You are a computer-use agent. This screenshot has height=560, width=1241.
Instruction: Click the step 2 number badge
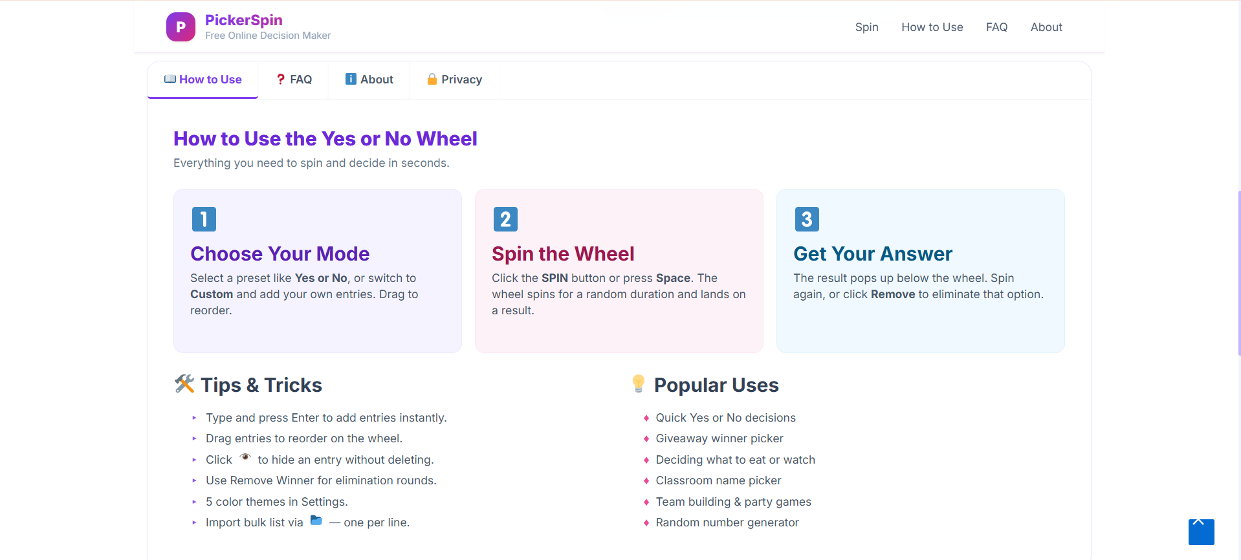(505, 219)
